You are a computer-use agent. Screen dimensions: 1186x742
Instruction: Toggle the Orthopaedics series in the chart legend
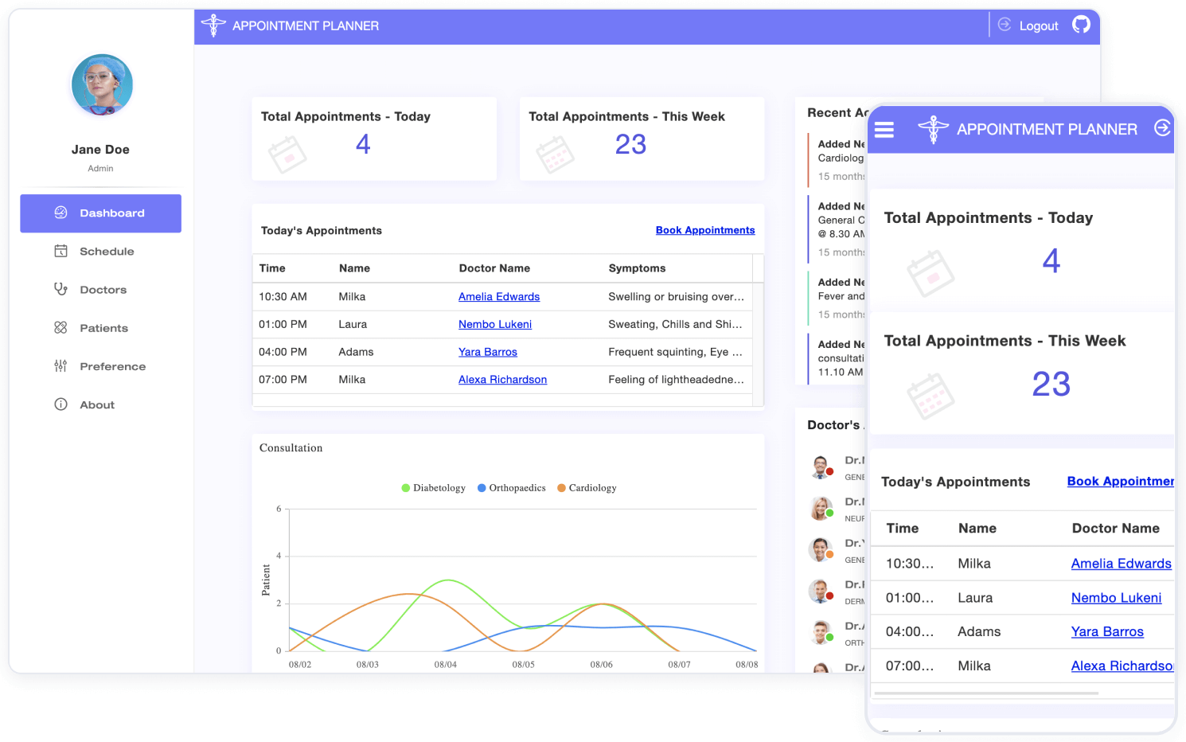[x=512, y=488]
